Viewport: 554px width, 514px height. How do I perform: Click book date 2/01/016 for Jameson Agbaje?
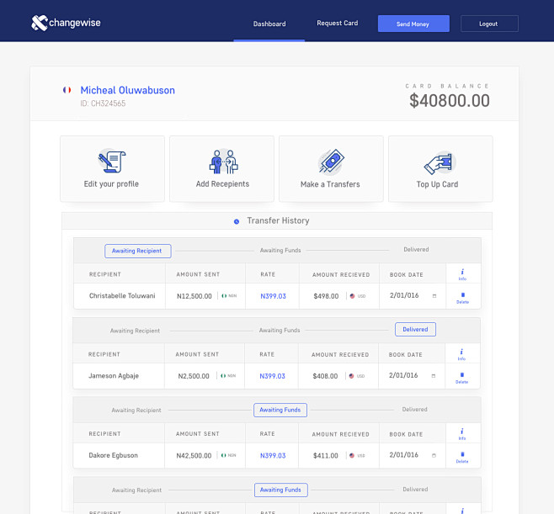pos(403,375)
